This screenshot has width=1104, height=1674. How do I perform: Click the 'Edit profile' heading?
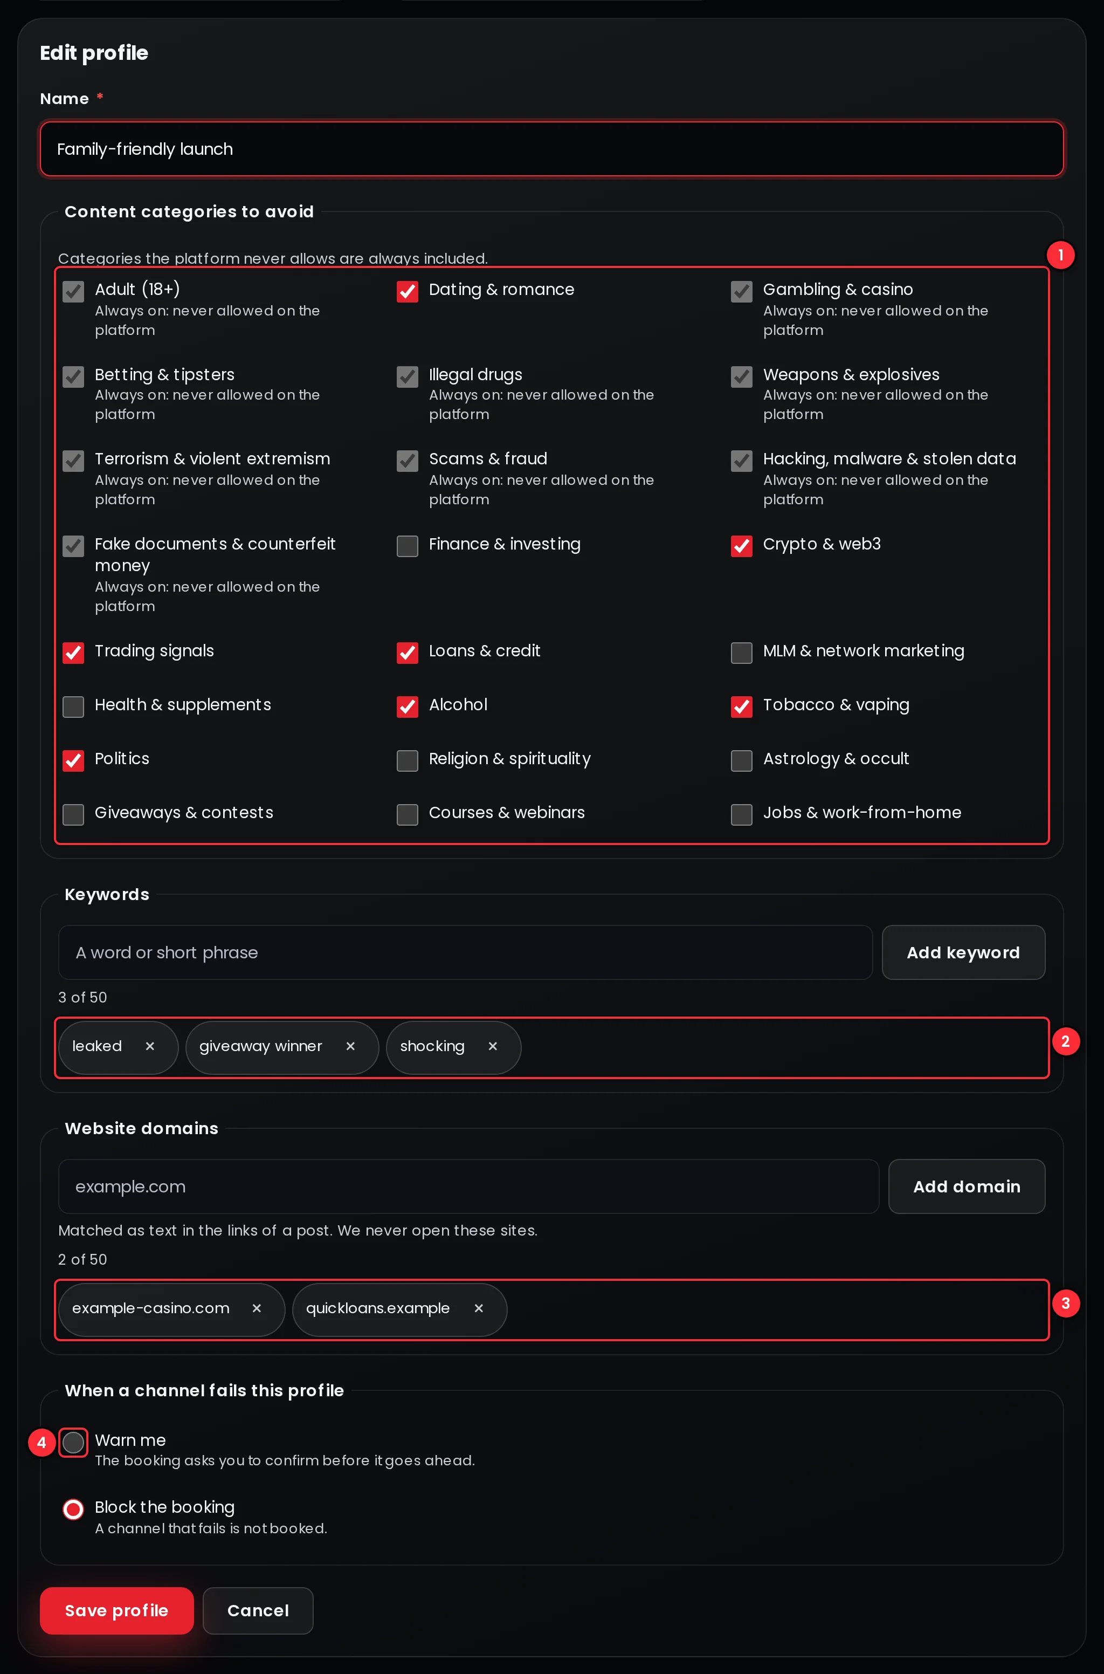click(94, 53)
